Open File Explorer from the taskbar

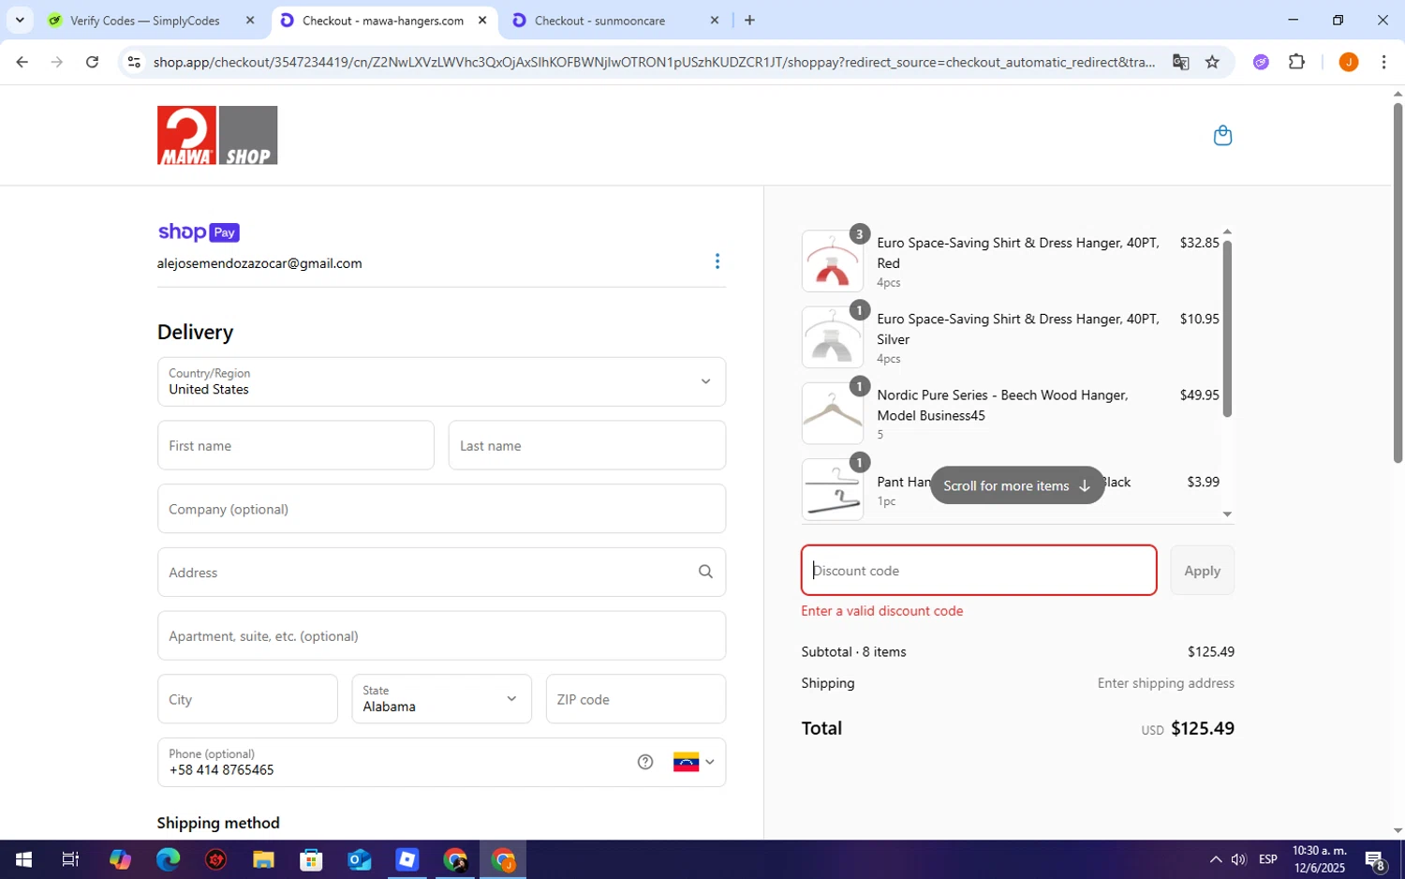coord(263,859)
